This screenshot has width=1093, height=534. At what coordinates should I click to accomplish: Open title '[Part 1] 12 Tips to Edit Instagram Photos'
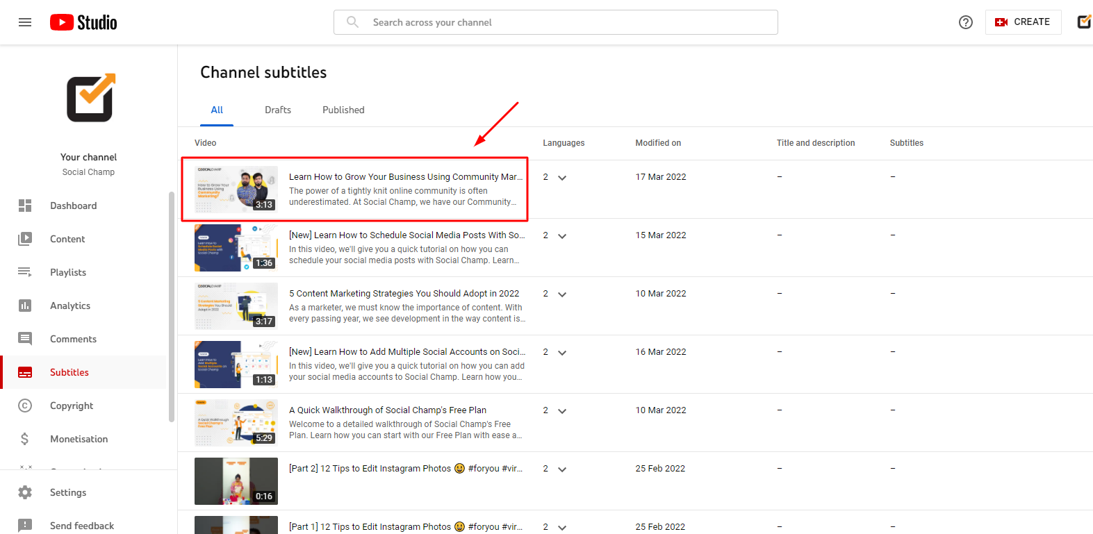coord(406,527)
